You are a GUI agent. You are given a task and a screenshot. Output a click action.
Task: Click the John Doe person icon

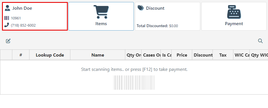pyautogui.click(x=7, y=8)
